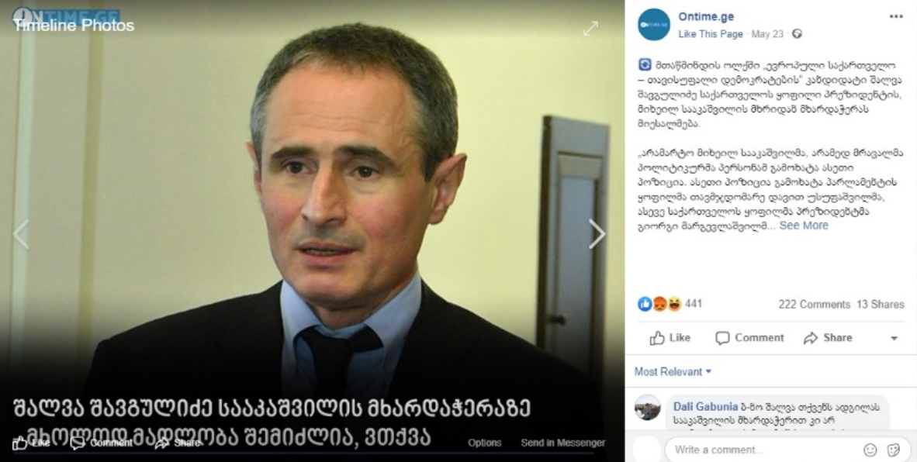Expand post text with See More
Image resolution: width=917 pixels, height=462 pixels.
click(x=804, y=226)
